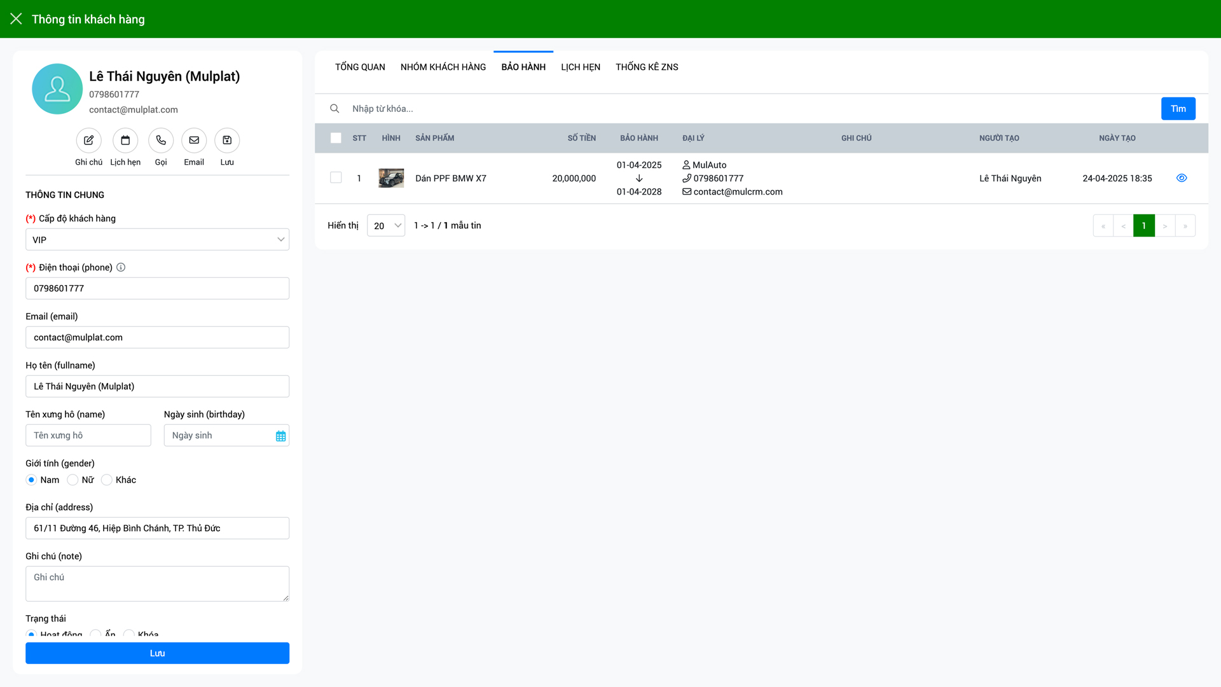Screen dimensions: 1221x687
Task: Click the Email envelope icon
Action: [194, 141]
